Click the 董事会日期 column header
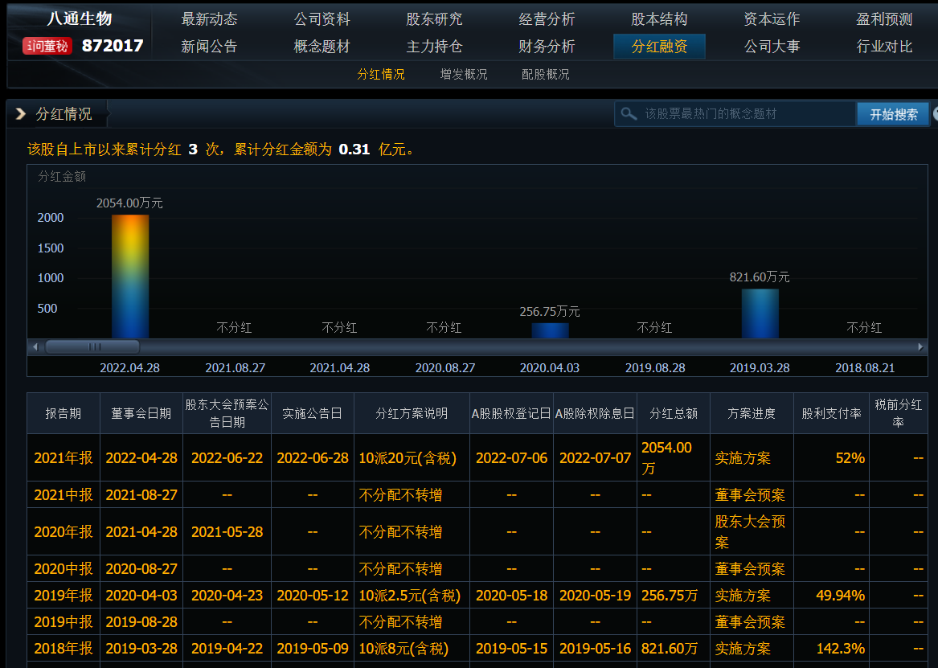The height and width of the screenshot is (668, 938). pyautogui.click(x=141, y=413)
